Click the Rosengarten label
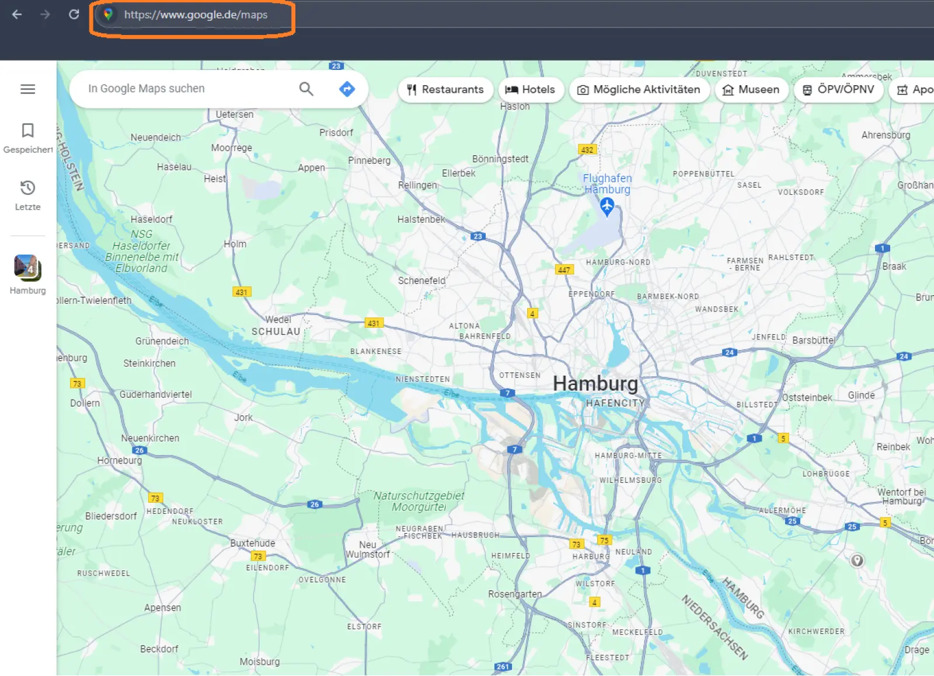This screenshot has width=934, height=676. pos(515,594)
